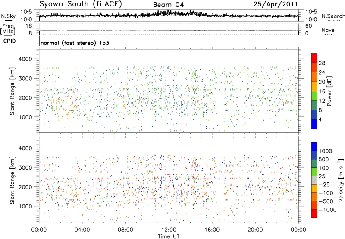Click the 'Nave' legend label

[328, 30]
